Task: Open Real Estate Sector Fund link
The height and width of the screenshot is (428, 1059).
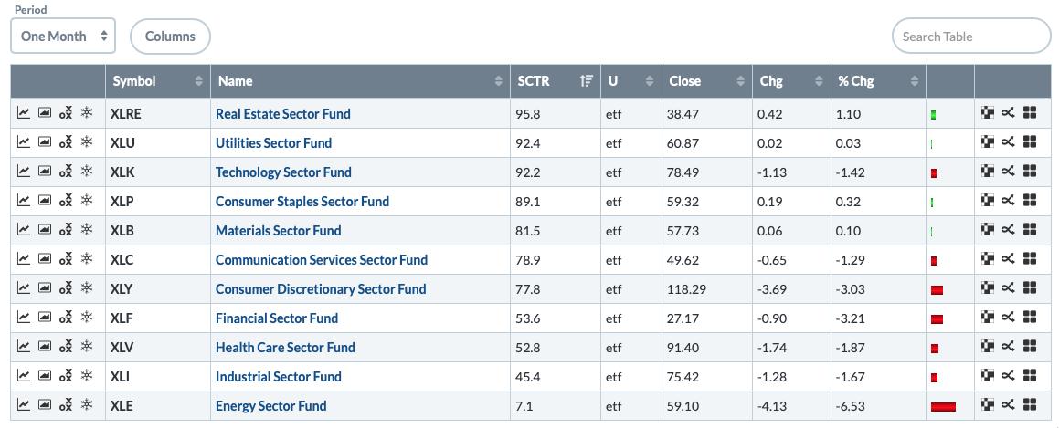Action: point(282,114)
